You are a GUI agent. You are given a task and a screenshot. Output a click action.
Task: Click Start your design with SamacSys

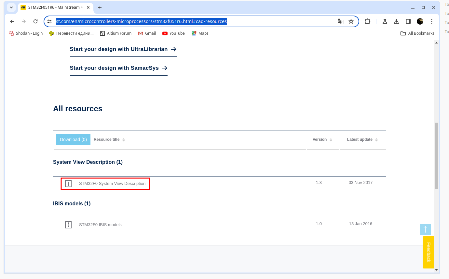pyautogui.click(x=118, y=68)
